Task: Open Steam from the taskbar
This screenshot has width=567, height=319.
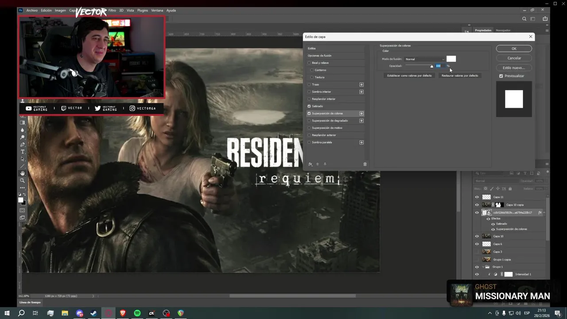Action: point(94,313)
